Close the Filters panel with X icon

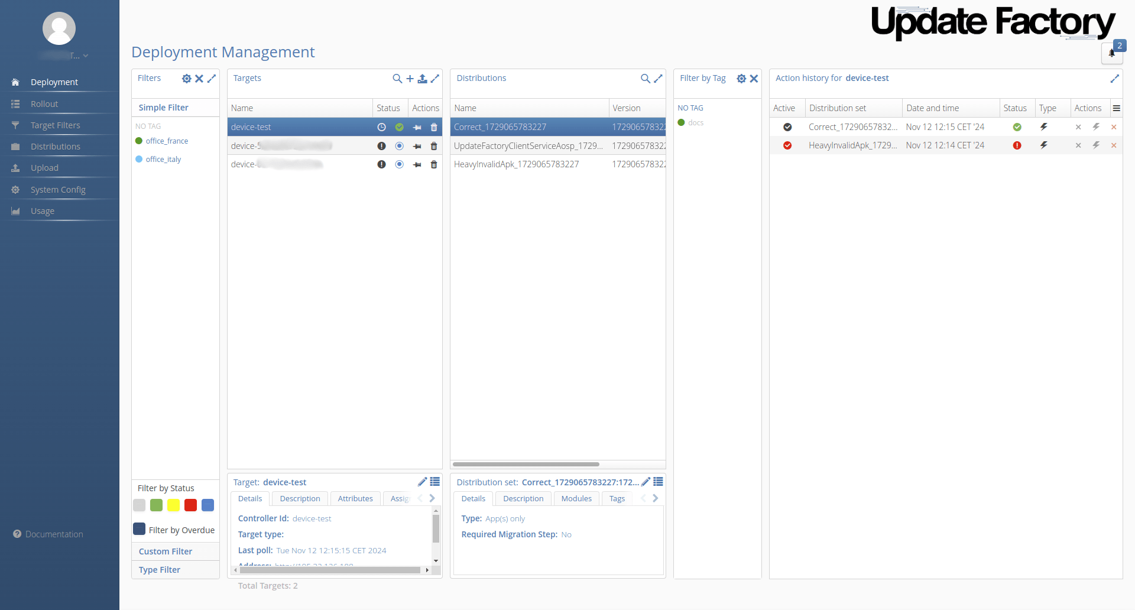point(199,79)
